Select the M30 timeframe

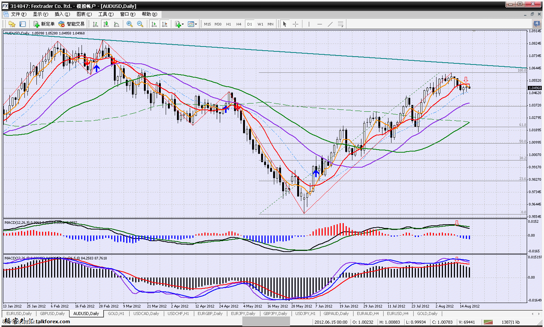point(218,24)
